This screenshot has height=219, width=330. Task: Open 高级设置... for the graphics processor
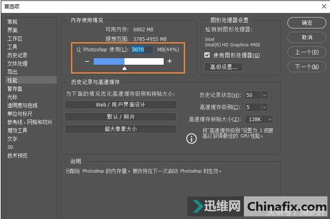(x=223, y=67)
